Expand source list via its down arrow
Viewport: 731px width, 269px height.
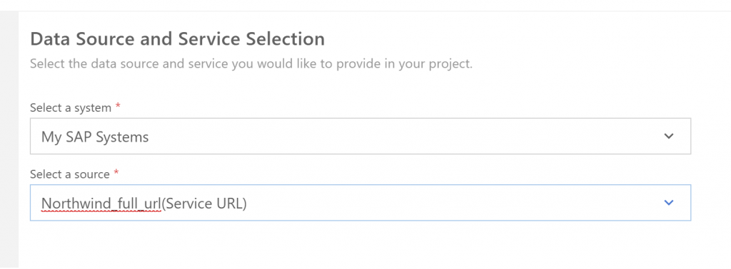pos(668,203)
